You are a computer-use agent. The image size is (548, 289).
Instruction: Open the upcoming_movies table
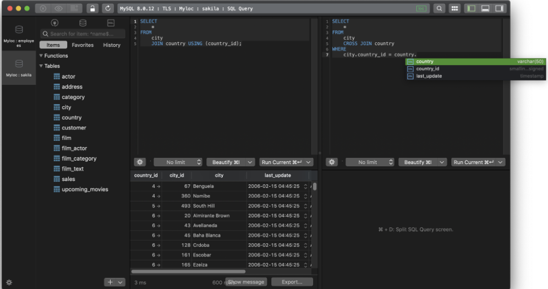click(x=81, y=189)
